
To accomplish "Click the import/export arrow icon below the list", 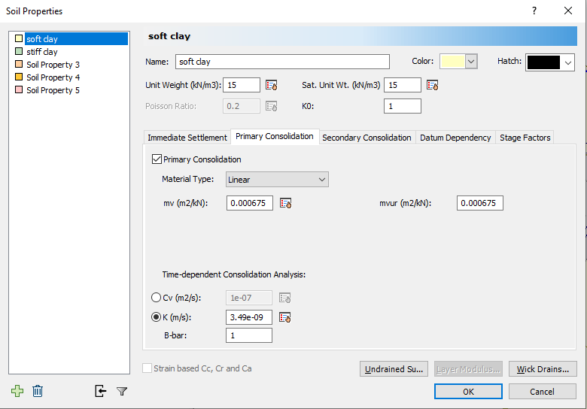I will click(x=100, y=391).
